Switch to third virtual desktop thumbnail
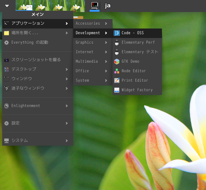 (x=59, y=5)
